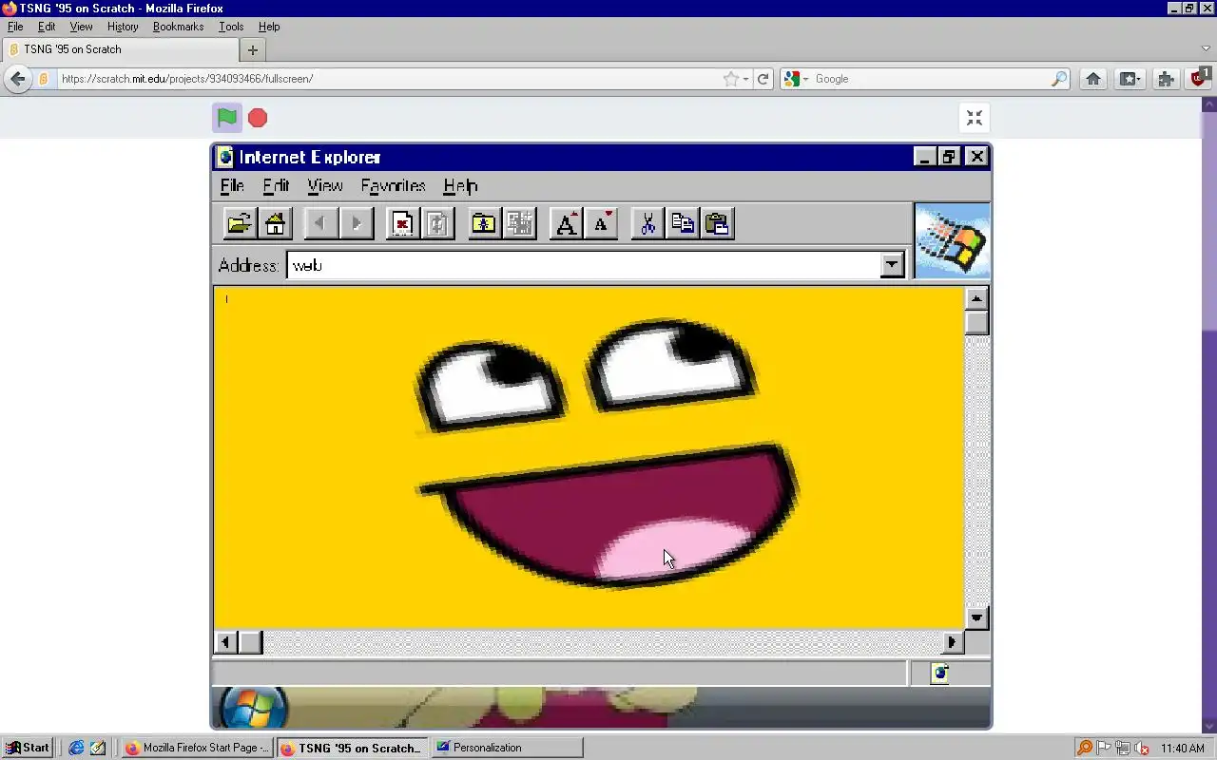Image resolution: width=1217 pixels, height=760 pixels.
Task: Click the green flag to start project
Action: pyautogui.click(x=226, y=118)
